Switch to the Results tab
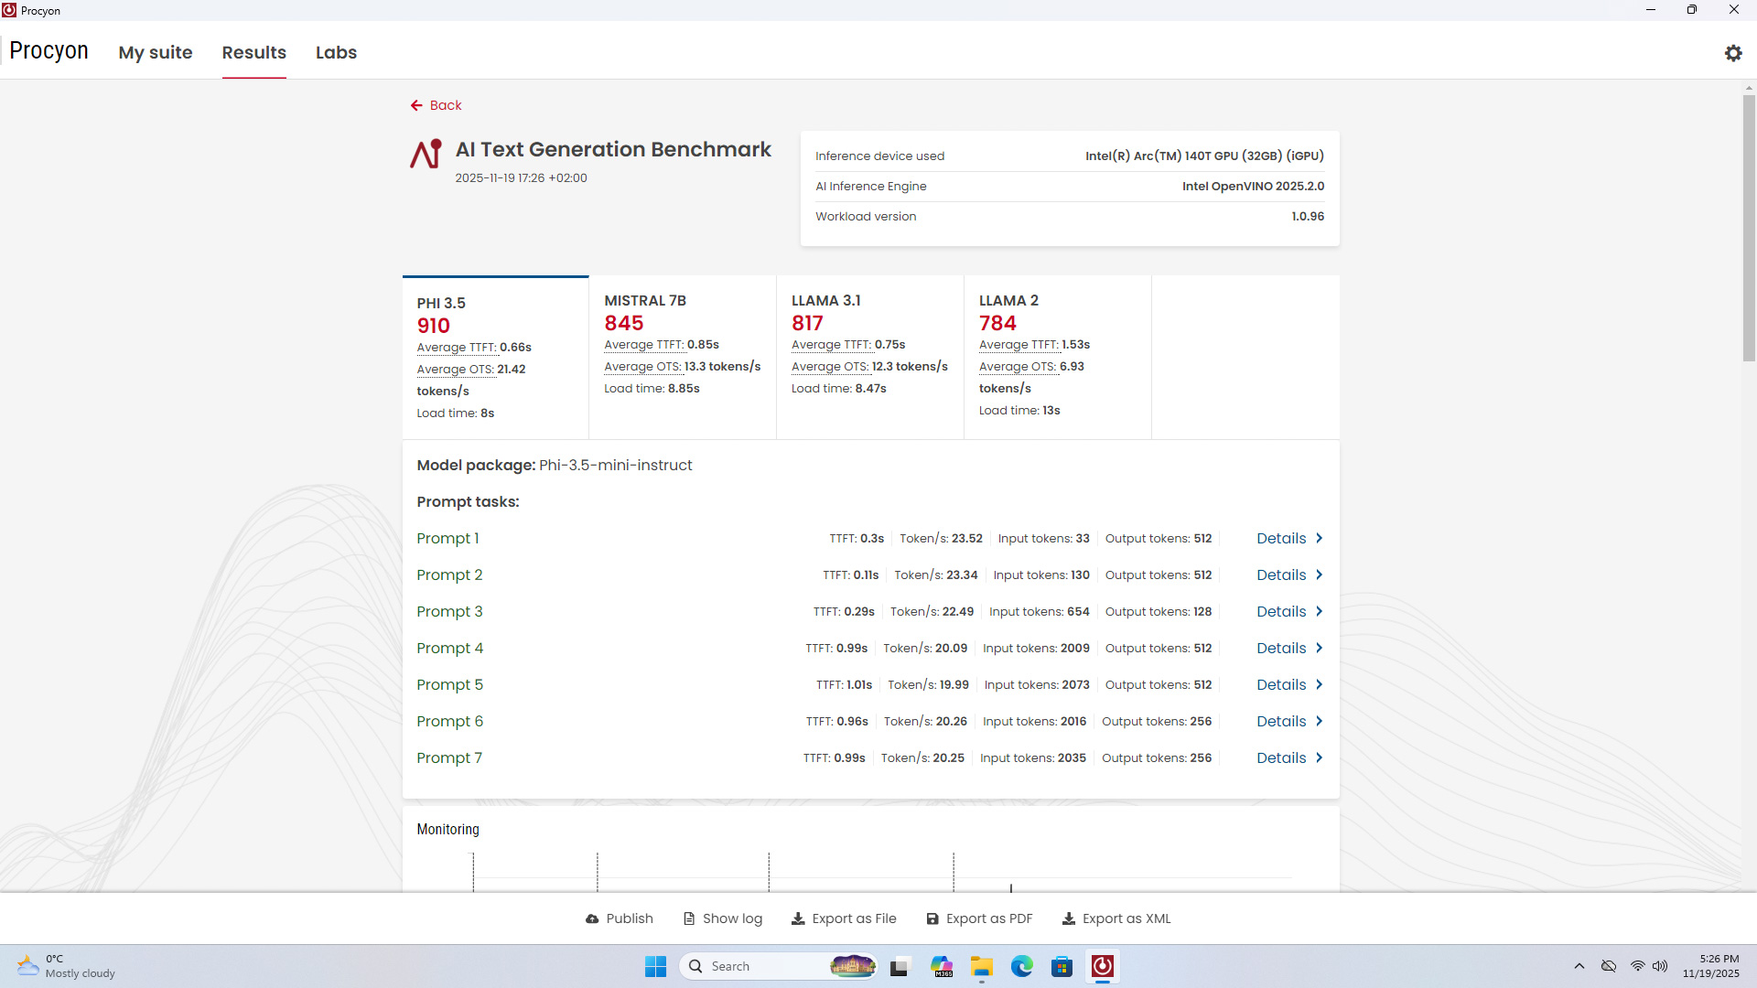The width and height of the screenshot is (1757, 988). click(254, 53)
